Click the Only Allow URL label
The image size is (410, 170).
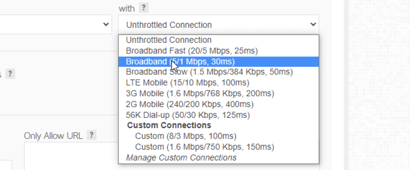pos(53,136)
